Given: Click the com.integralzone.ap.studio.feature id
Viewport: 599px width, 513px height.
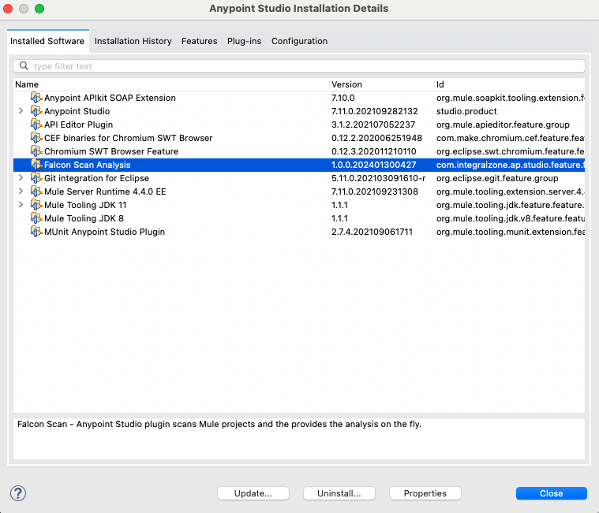Looking at the screenshot, I should [511, 165].
